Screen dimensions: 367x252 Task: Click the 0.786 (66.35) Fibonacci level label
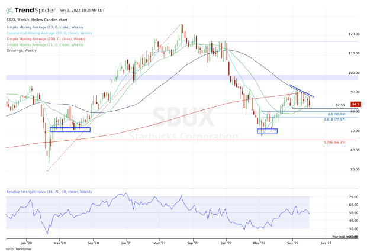(x=334, y=142)
